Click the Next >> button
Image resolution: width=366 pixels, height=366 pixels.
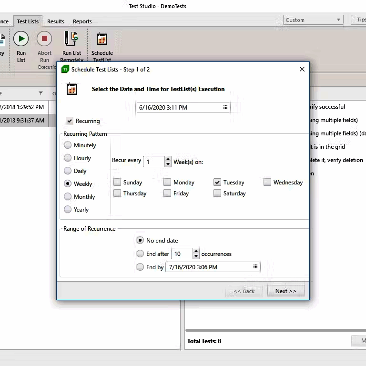click(285, 291)
